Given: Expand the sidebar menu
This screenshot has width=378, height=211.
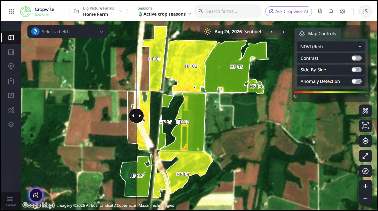Looking at the screenshot, I should 11,201.
